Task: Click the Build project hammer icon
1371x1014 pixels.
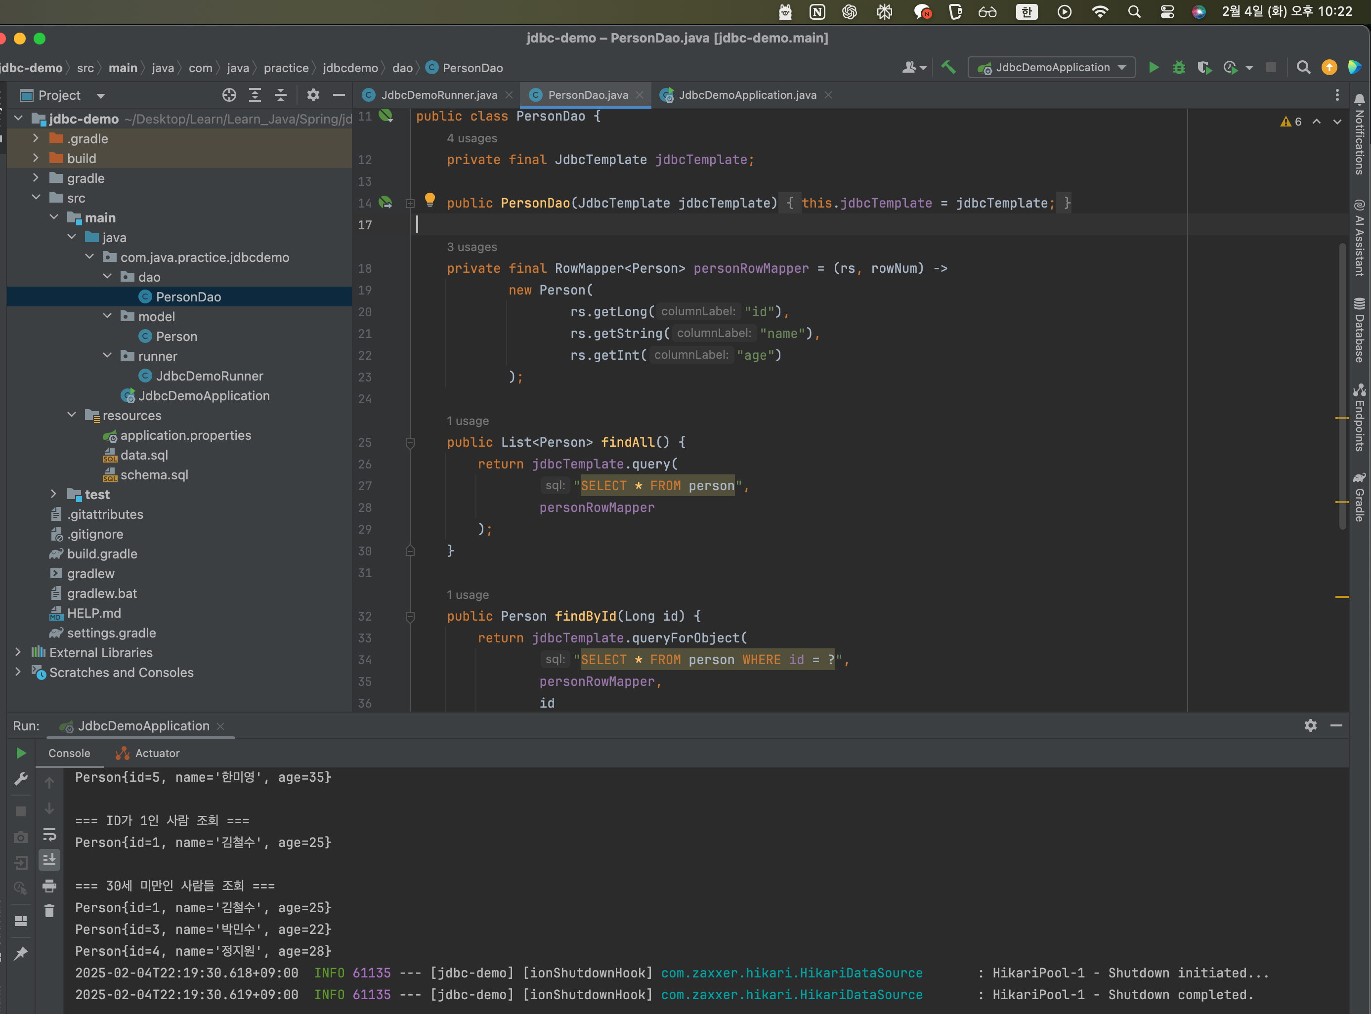Action: [x=948, y=68]
